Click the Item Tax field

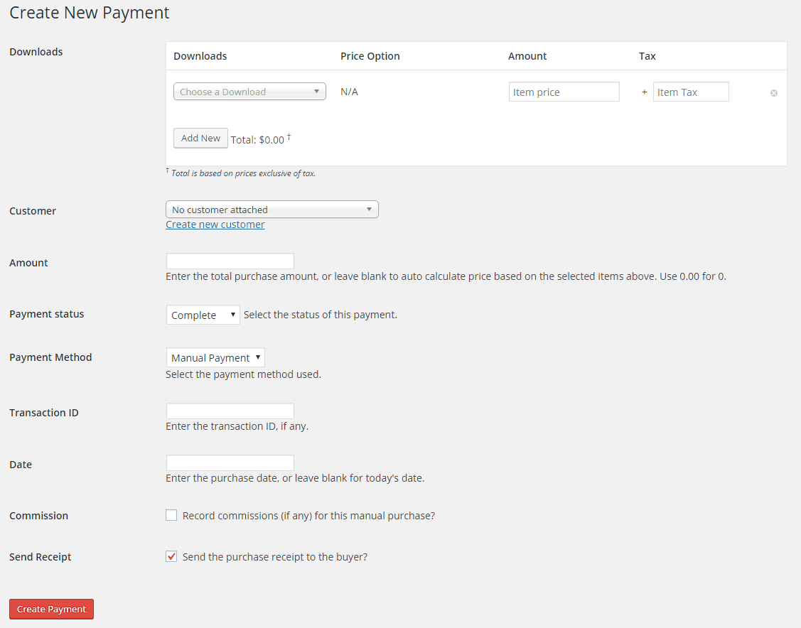pos(691,92)
